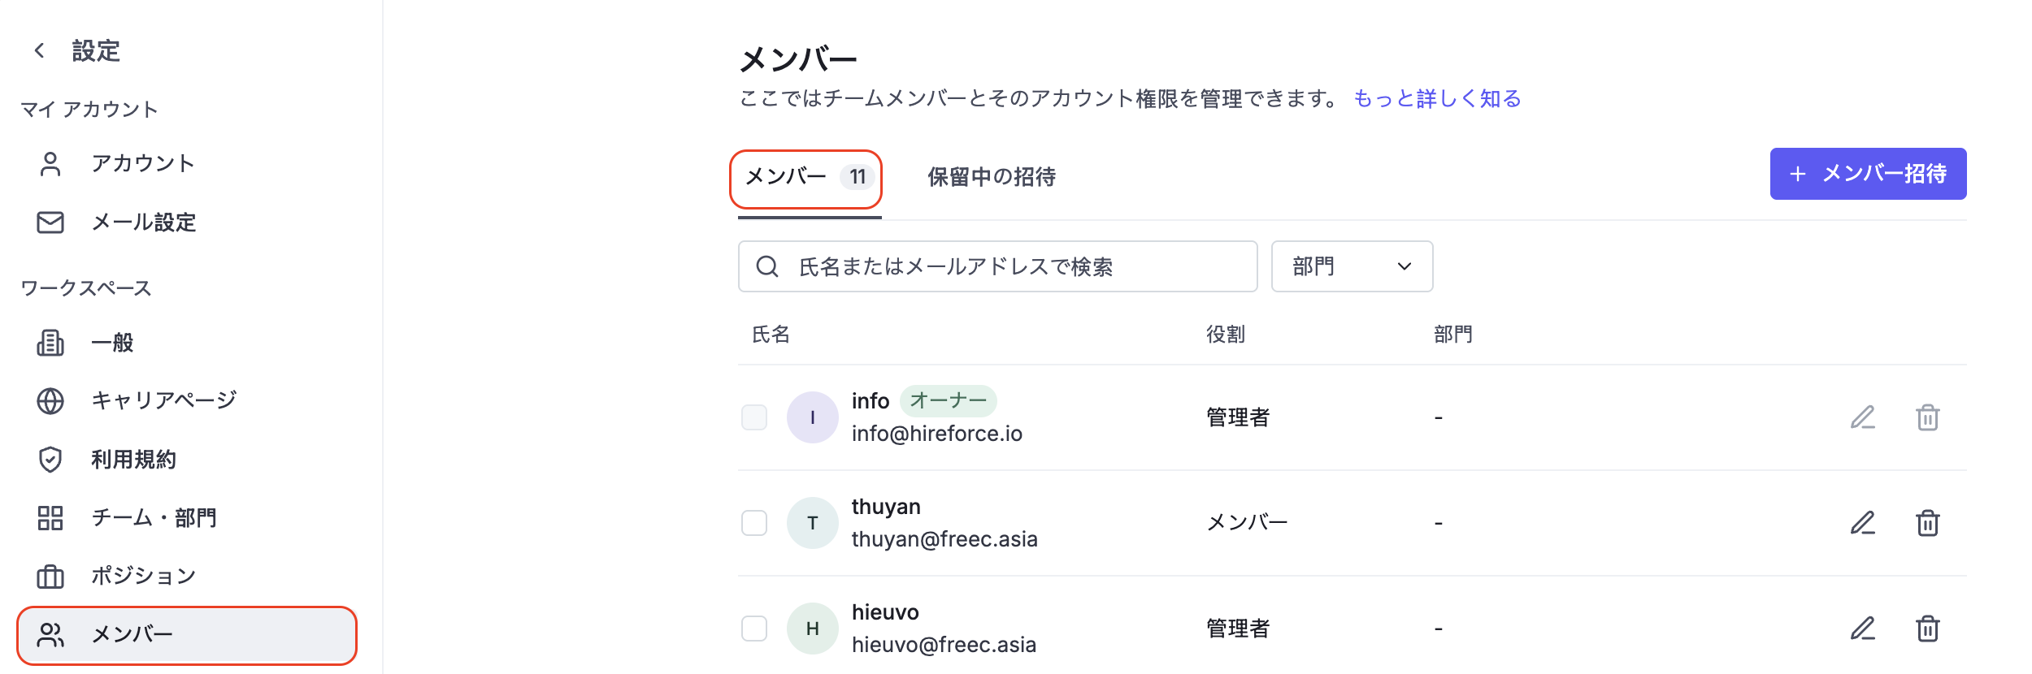The width and height of the screenshot is (2032, 674).
Task: Expand the 部門 filter dropdown
Action: 1352,266
